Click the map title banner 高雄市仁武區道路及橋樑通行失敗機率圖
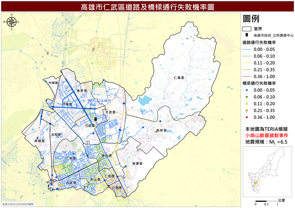The image size is (295, 208). [147, 7]
